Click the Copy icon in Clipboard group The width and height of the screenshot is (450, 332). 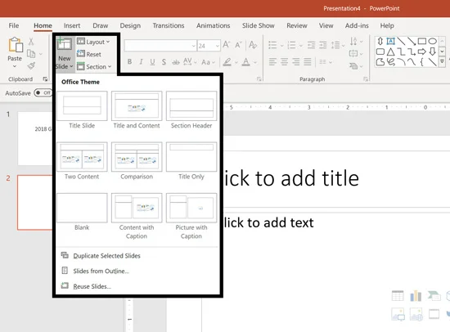click(x=31, y=54)
